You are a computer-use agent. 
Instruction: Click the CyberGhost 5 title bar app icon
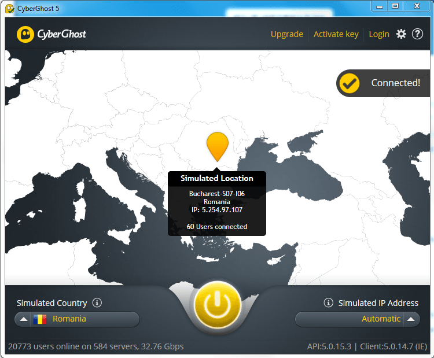pos(9,6)
